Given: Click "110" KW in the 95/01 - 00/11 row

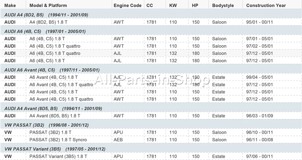Looking at the screenshot, I should coord(173,22).
